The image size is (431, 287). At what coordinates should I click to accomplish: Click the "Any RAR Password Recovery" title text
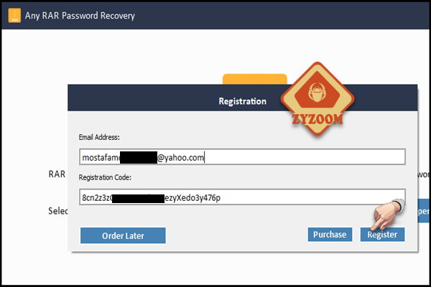click(80, 16)
